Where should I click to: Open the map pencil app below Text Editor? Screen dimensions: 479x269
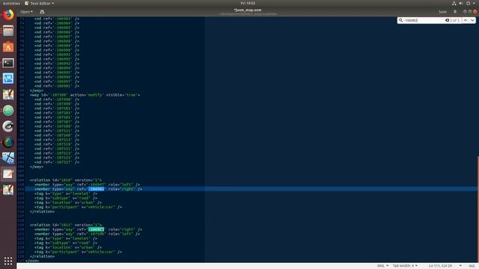pyautogui.click(x=8, y=190)
